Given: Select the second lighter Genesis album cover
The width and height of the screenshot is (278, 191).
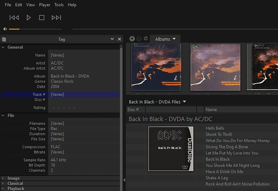Looking at the screenshot, I should tap(216, 67).
